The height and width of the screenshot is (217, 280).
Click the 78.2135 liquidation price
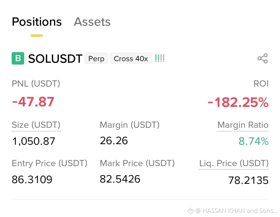point(248,180)
